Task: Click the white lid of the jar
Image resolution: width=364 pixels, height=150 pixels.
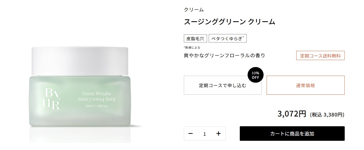Action: (80, 62)
